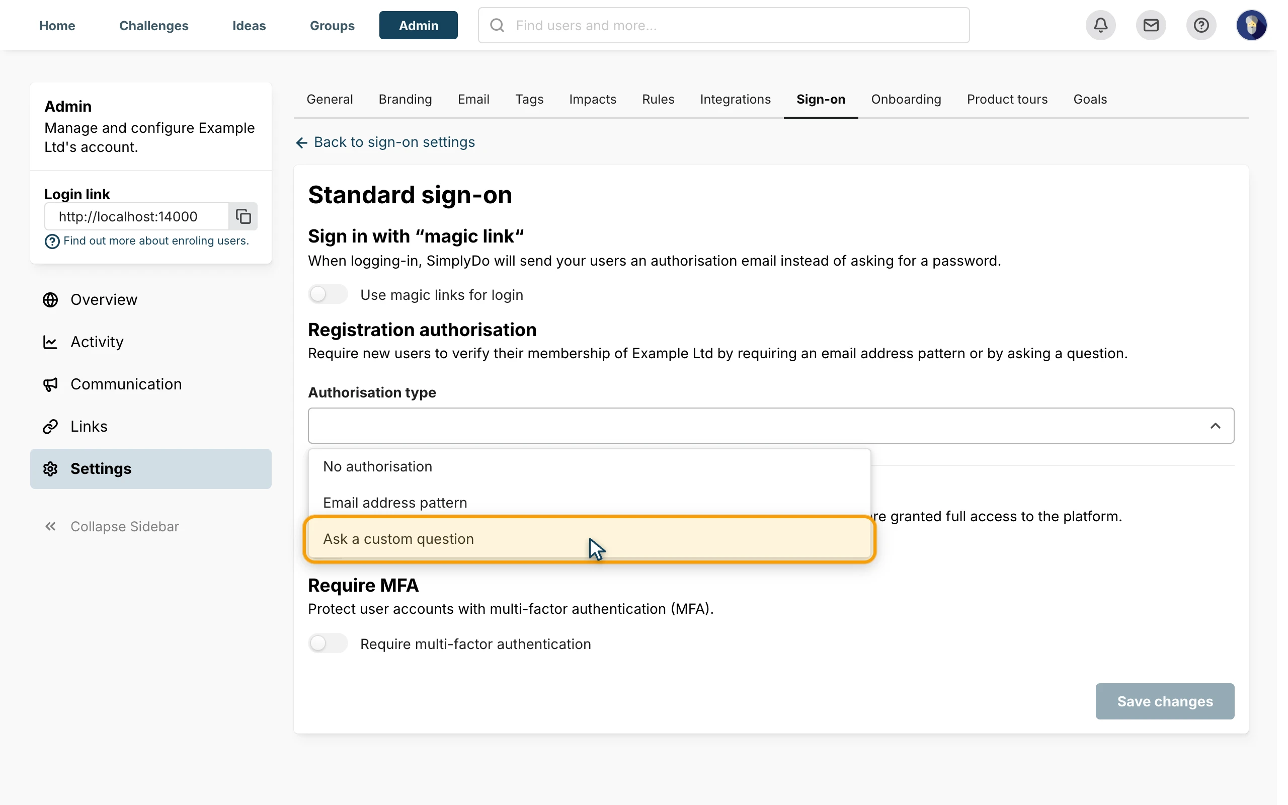
Task: Open the notifications bell
Action: [1101, 25]
